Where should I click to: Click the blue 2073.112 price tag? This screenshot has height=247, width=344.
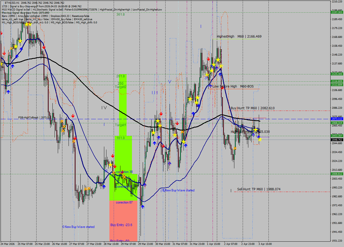(x=337, y=119)
